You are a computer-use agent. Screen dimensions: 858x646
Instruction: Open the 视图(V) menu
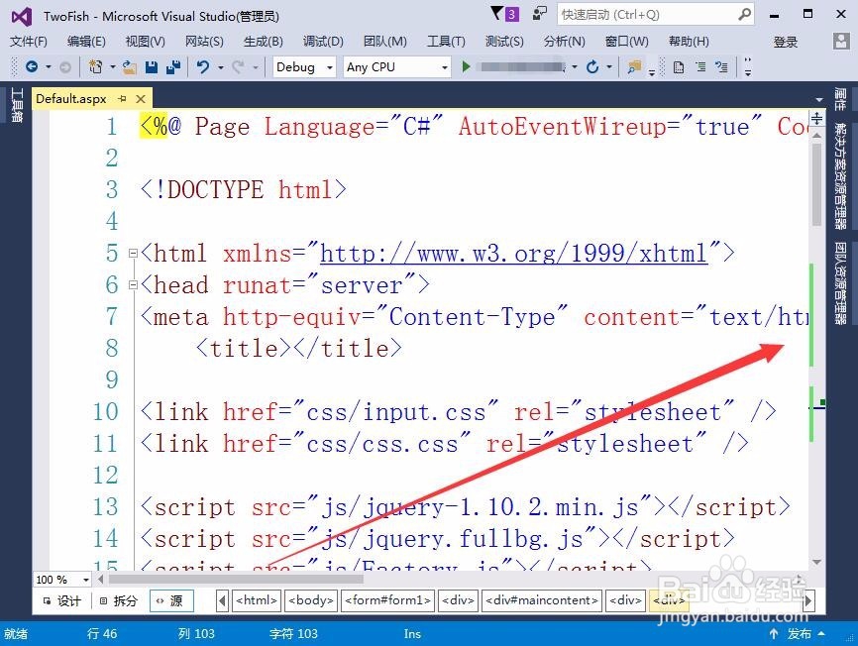(145, 42)
